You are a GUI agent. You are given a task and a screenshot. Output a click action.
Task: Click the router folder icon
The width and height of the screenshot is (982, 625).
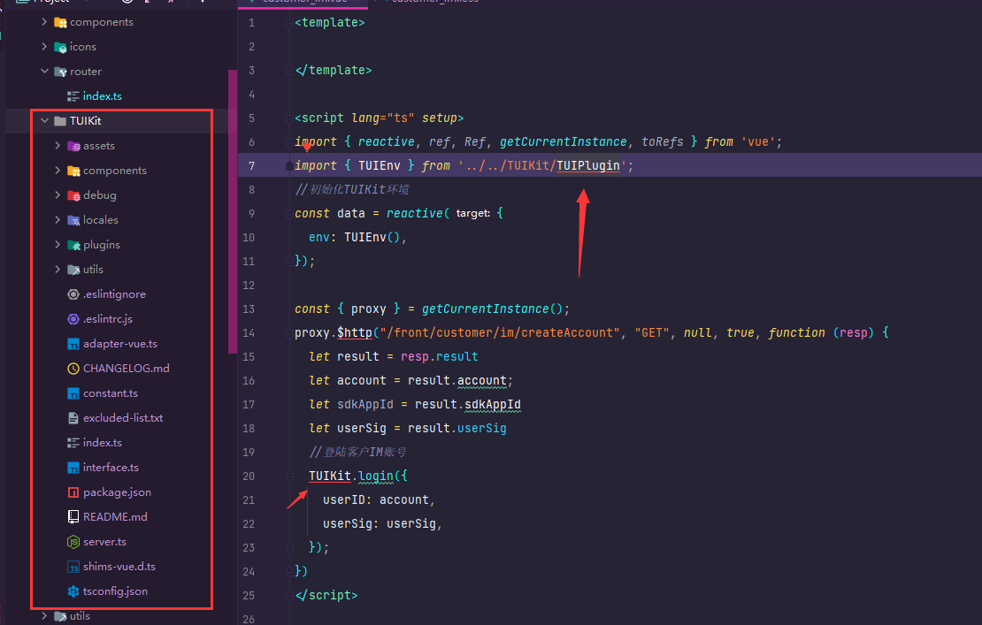point(60,72)
